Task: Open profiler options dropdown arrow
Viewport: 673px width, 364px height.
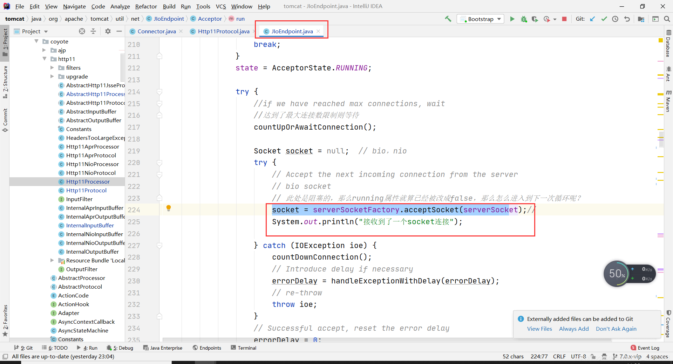Action: [x=555, y=19]
